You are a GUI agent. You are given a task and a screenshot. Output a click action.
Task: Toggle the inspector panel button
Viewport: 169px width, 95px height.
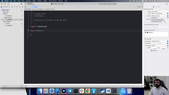(167, 4)
